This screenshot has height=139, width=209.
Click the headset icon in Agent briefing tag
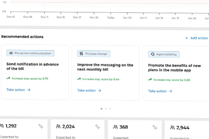153,54
